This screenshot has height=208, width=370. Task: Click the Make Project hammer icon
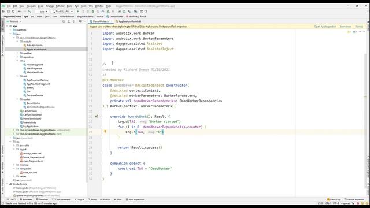29,12
